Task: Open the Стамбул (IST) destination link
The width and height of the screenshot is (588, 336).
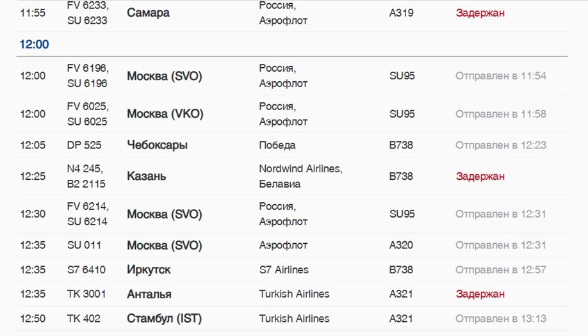Action: coord(164,318)
